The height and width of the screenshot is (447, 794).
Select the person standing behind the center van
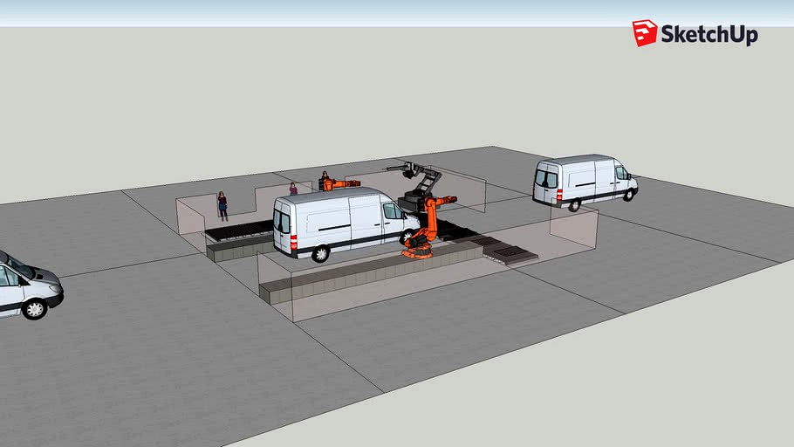click(x=292, y=189)
